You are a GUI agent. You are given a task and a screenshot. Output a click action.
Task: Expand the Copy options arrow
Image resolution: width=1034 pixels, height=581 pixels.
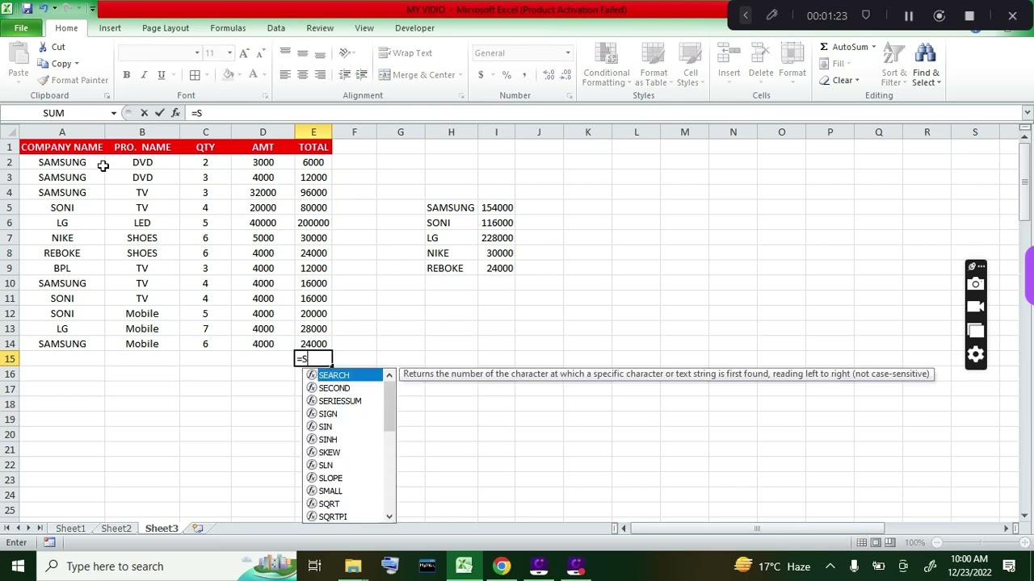click(77, 64)
